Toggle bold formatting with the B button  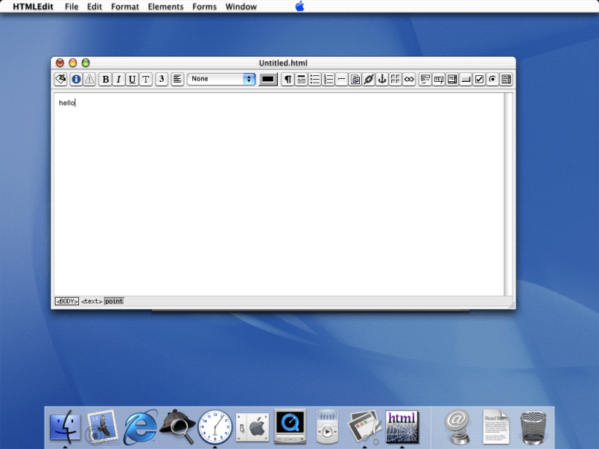click(106, 79)
